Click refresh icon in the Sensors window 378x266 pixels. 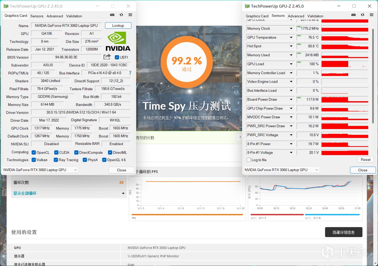pyautogui.click(x=362, y=15)
